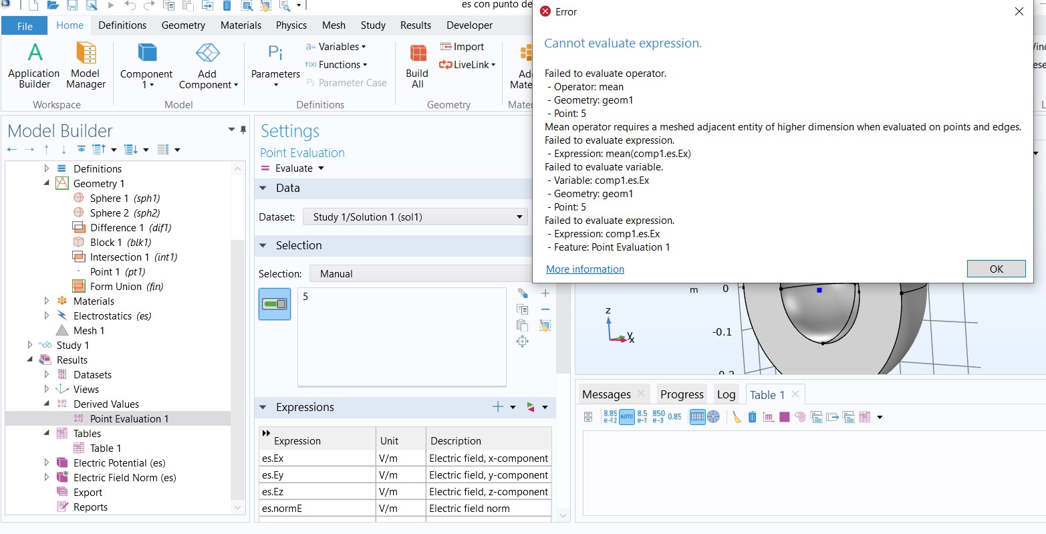Screen dimensions: 1046x534
Task: Open the Model Manager
Action: click(x=86, y=65)
